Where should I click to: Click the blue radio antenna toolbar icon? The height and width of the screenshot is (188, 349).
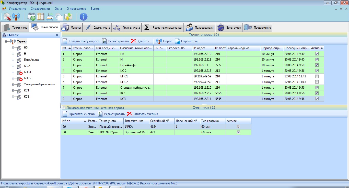click(x=16, y=17)
